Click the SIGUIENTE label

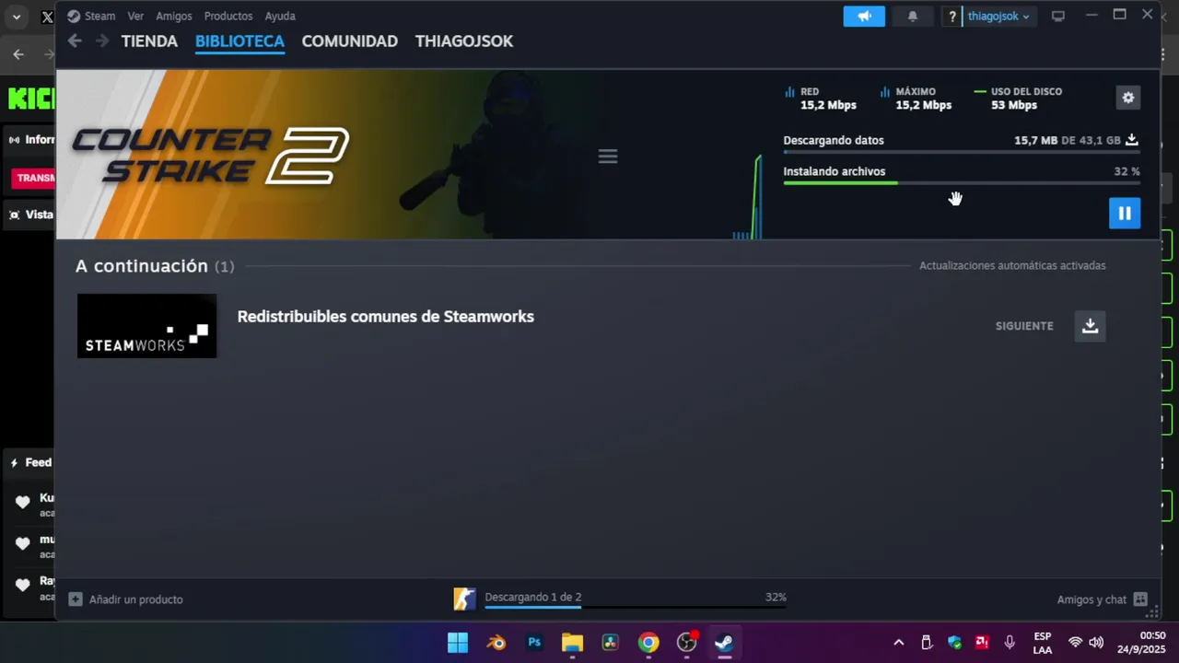(x=1024, y=326)
